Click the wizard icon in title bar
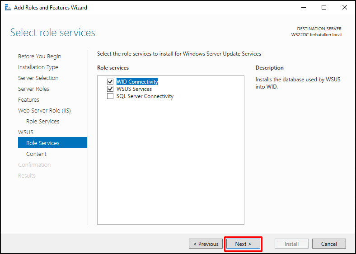 click(x=8, y=8)
